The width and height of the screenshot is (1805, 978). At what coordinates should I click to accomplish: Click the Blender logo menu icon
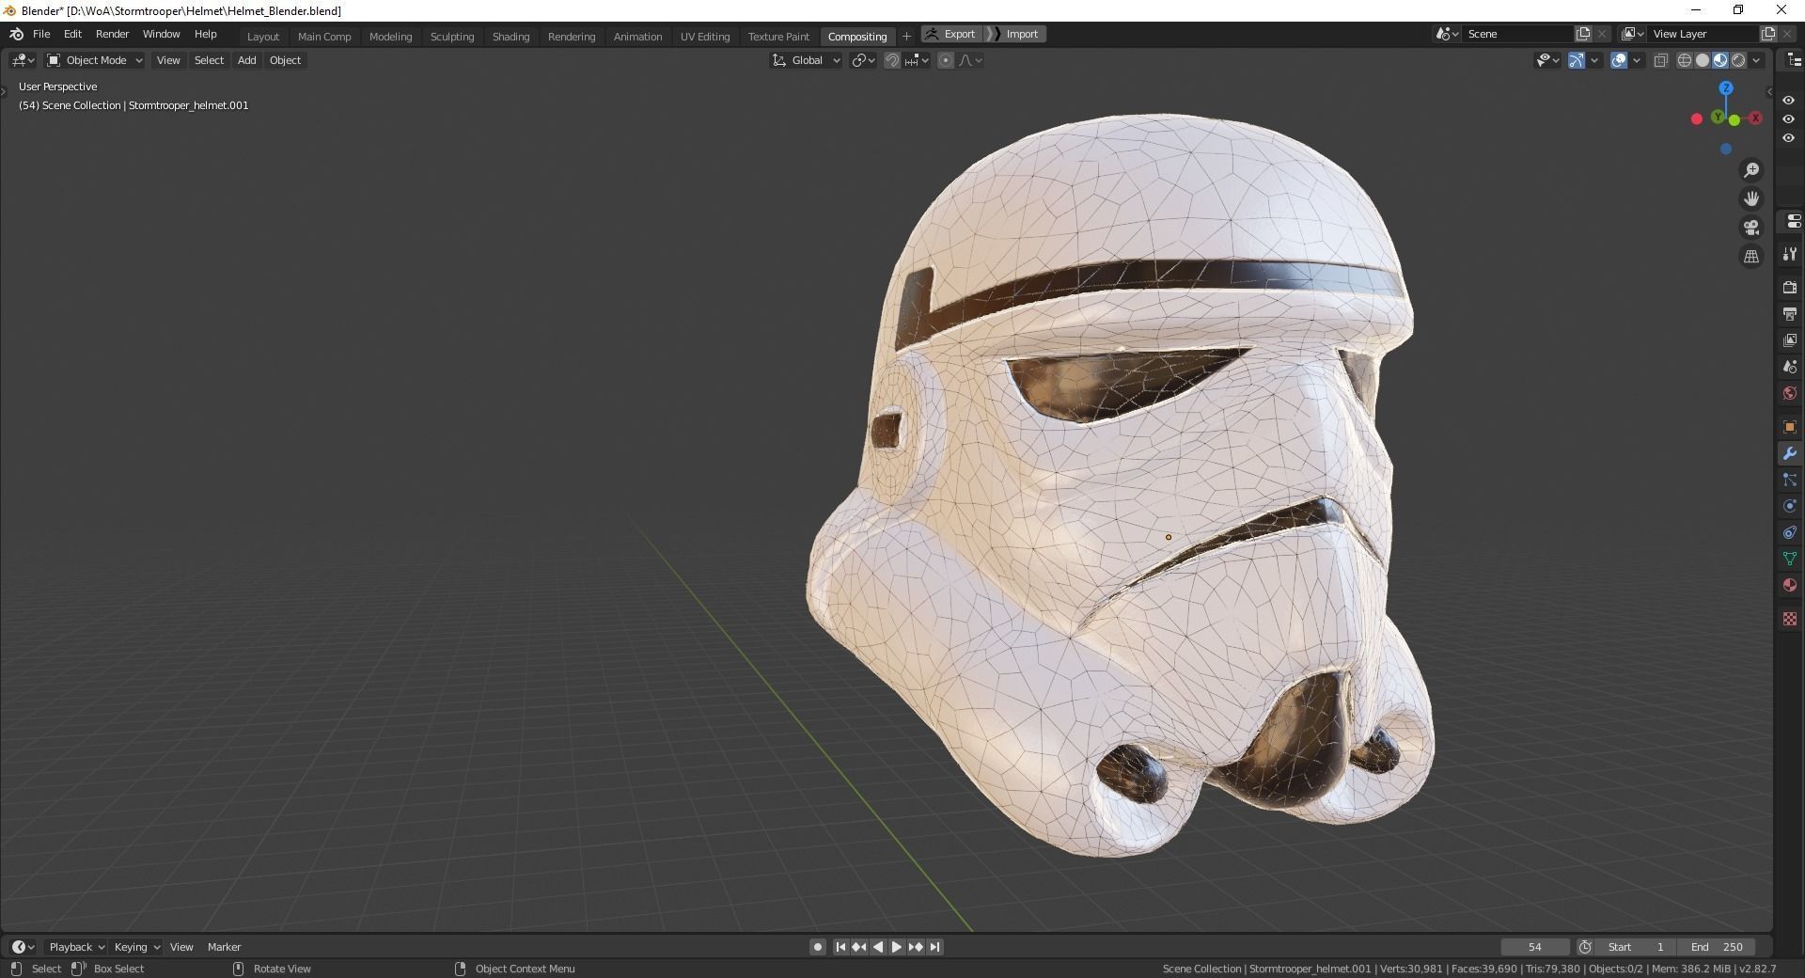tap(16, 34)
